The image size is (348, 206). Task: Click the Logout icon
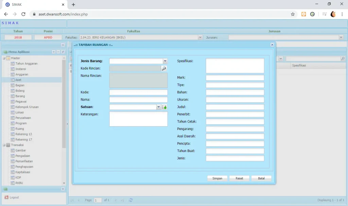6,198
